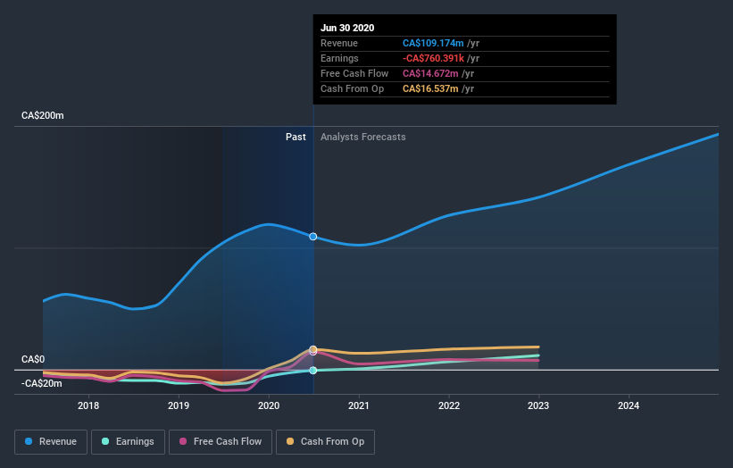The height and width of the screenshot is (468, 733).
Task: Click the 2019 x-axis label
Action: [179, 405]
